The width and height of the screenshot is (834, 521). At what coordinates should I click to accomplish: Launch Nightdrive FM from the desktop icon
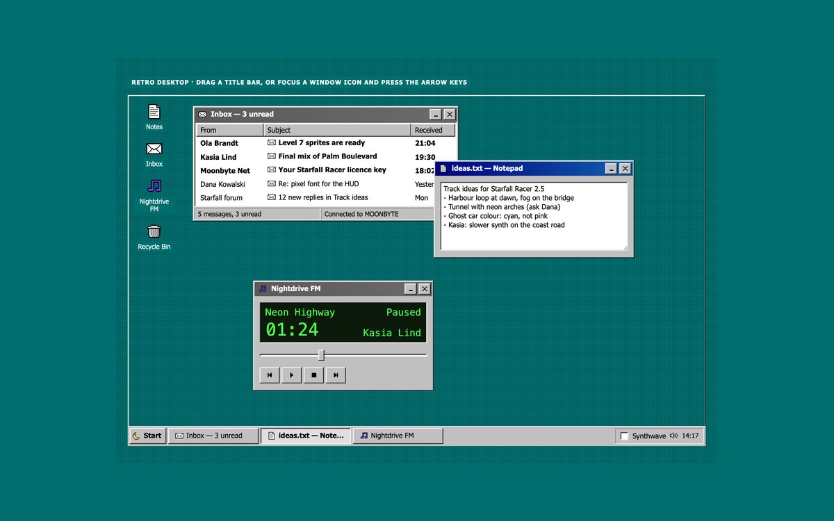tap(154, 195)
